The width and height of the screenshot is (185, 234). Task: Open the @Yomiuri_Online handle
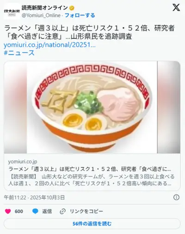41,15
